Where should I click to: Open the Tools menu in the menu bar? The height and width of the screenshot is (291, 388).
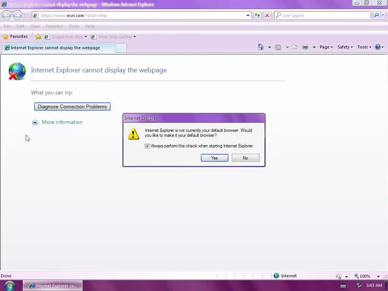tap(74, 26)
